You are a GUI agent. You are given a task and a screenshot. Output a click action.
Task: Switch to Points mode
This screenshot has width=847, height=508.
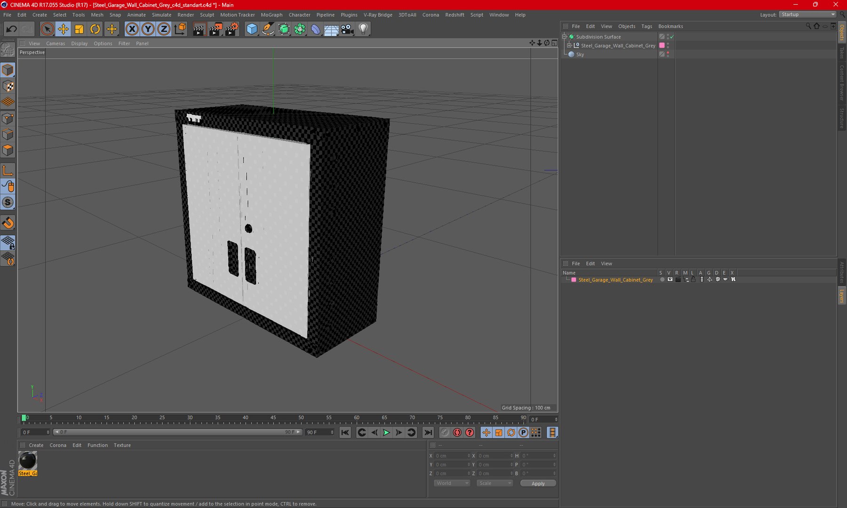[x=8, y=119]
